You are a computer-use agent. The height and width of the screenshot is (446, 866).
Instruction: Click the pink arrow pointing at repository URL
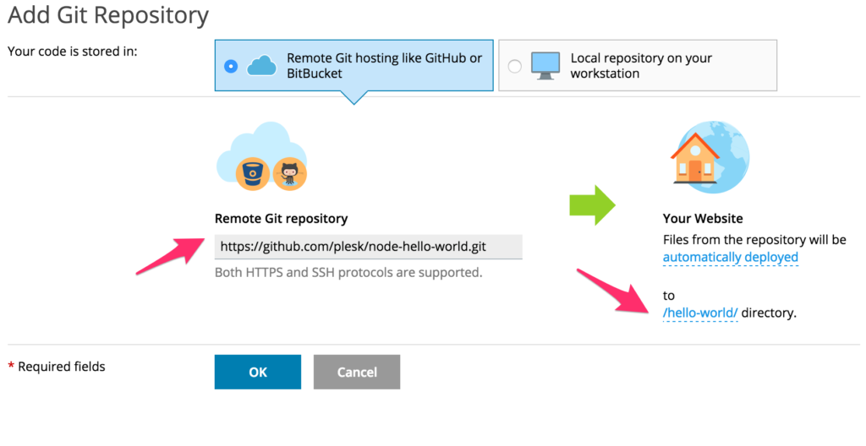pyautogui.click(x=170, y=256)
